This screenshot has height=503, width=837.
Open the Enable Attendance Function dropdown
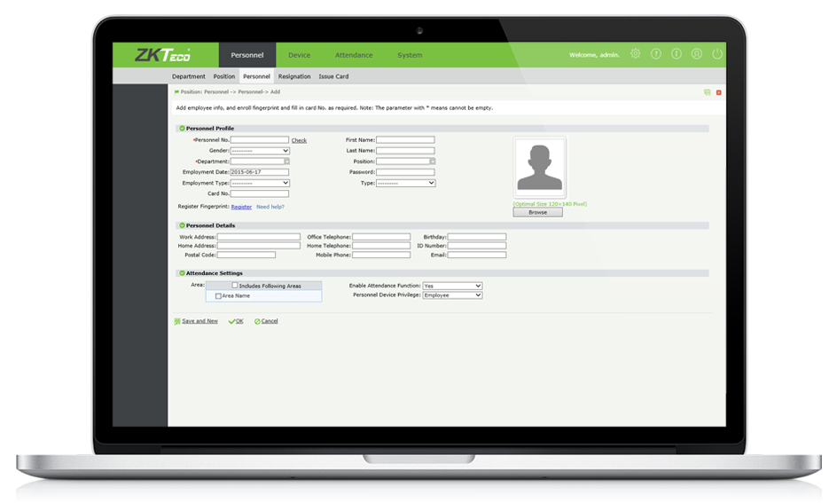click(452, 286)
